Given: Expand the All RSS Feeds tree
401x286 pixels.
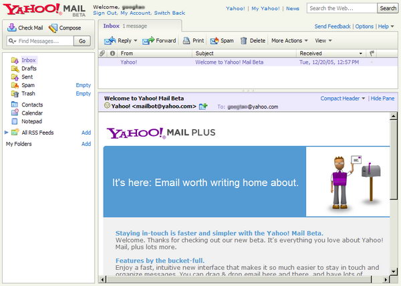Looking at the screenshot, I should [x=7, y=133].
